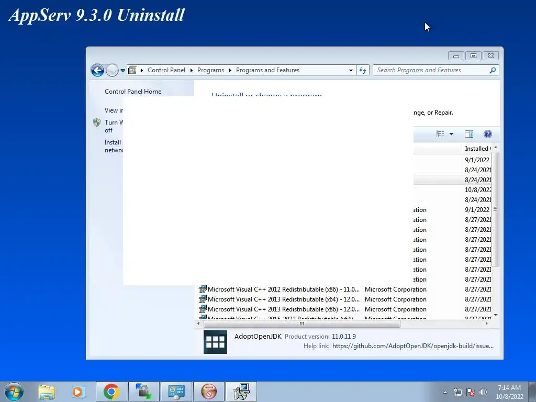Click icon of Visual C++ 2013 (x64) entry

point(203,299)
